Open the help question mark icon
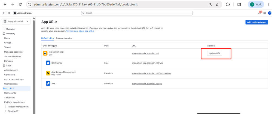 (265, 13)
